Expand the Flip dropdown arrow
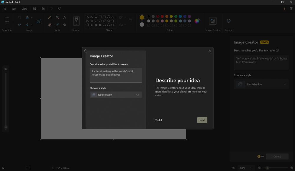295x171 pixels. [31, 25]
